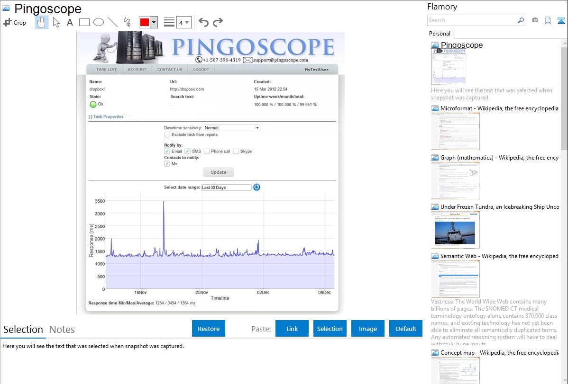Open the color picker dropdown arrow
The height and width of the screenshot is (384, 568).
pos(154,22)
